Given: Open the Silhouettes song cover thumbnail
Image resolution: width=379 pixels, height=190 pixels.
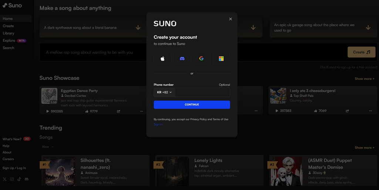Looking at the screenshot, I should pyautogui.click(x=60, y=171).
